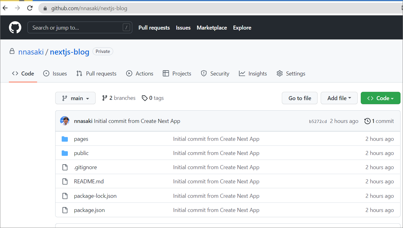This screenshot has height=228, width=403.
Task: Open the main branch selector dropdown
Action: click(x=75, y=98)
